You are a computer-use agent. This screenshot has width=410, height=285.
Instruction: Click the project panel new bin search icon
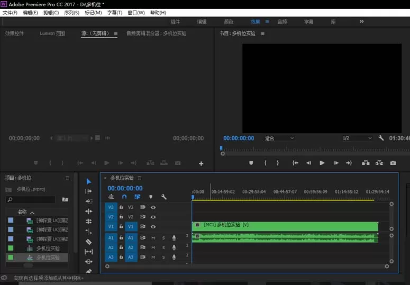coord(65,199)
